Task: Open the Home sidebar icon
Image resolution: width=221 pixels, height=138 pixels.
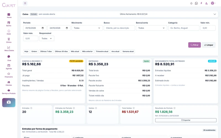Action: click(x=9, y=14)
